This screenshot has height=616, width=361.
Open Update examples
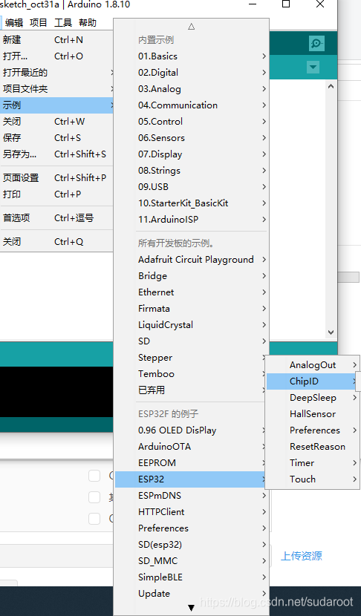[192, 594]
